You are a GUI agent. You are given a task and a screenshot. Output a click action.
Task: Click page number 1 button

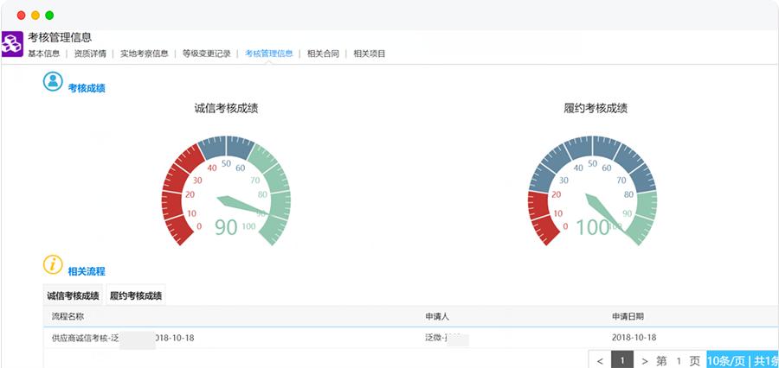click(622, 360)
